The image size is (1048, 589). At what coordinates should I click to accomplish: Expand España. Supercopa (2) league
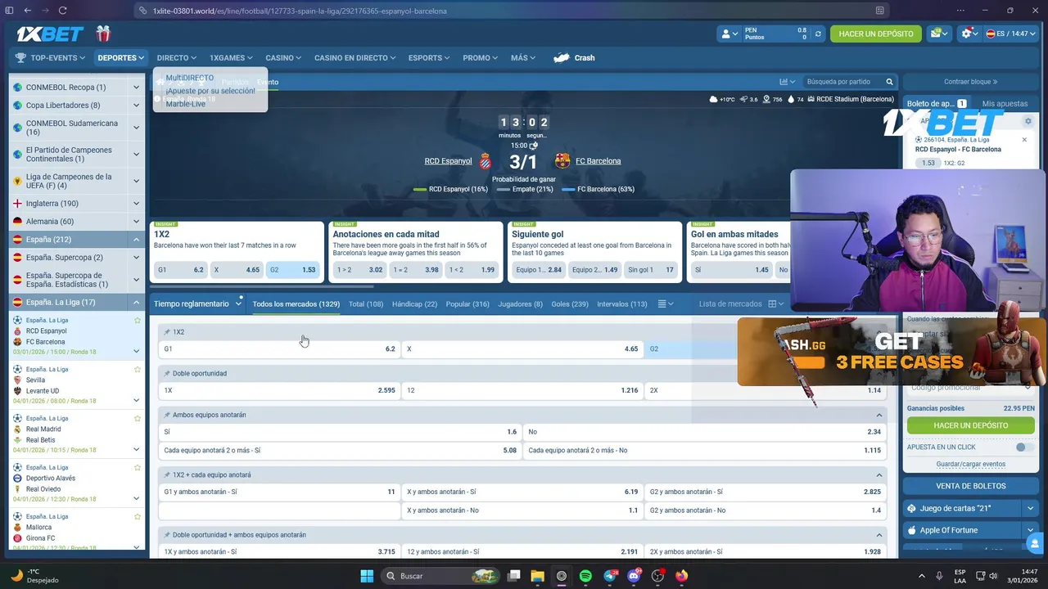(x=136, y=258)
